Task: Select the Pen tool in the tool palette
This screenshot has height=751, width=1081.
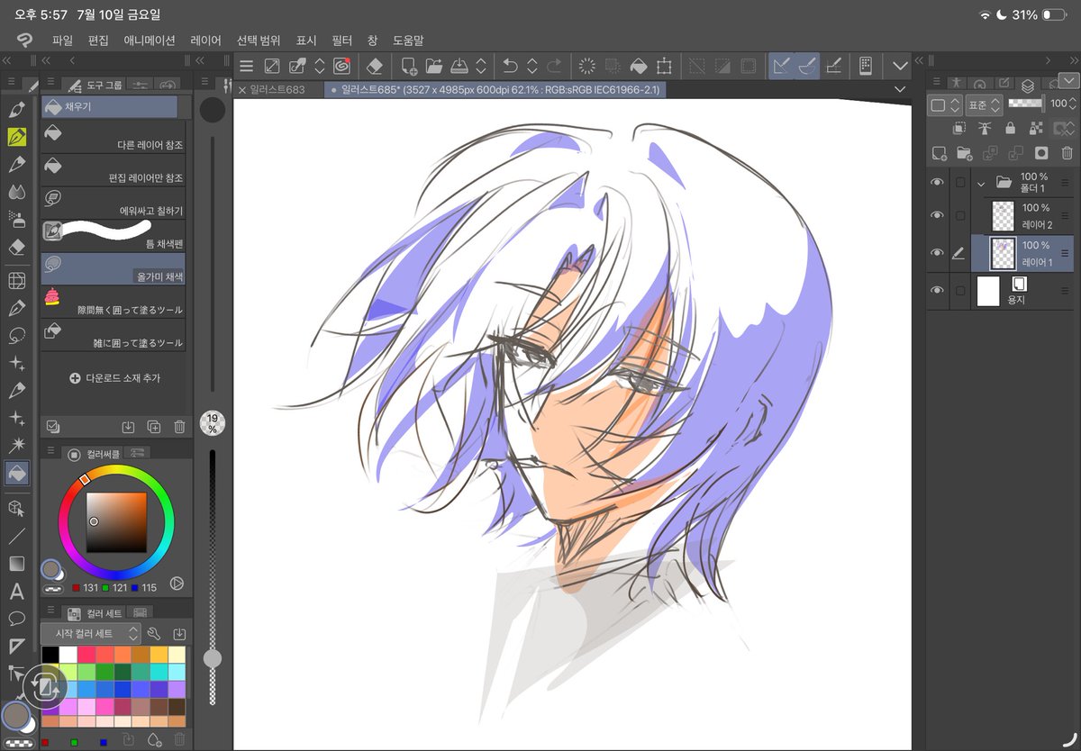Action: pyautogui.click(x=16, y=137)
